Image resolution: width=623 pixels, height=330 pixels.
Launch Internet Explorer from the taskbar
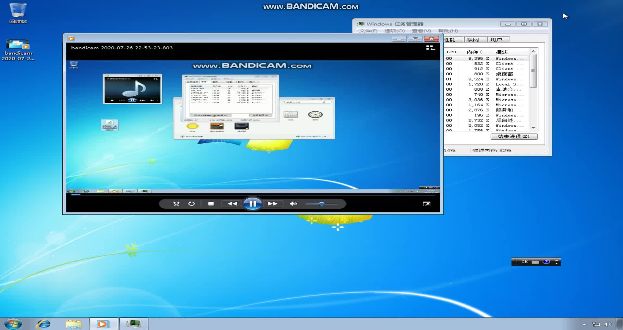(x=43, y=324)
